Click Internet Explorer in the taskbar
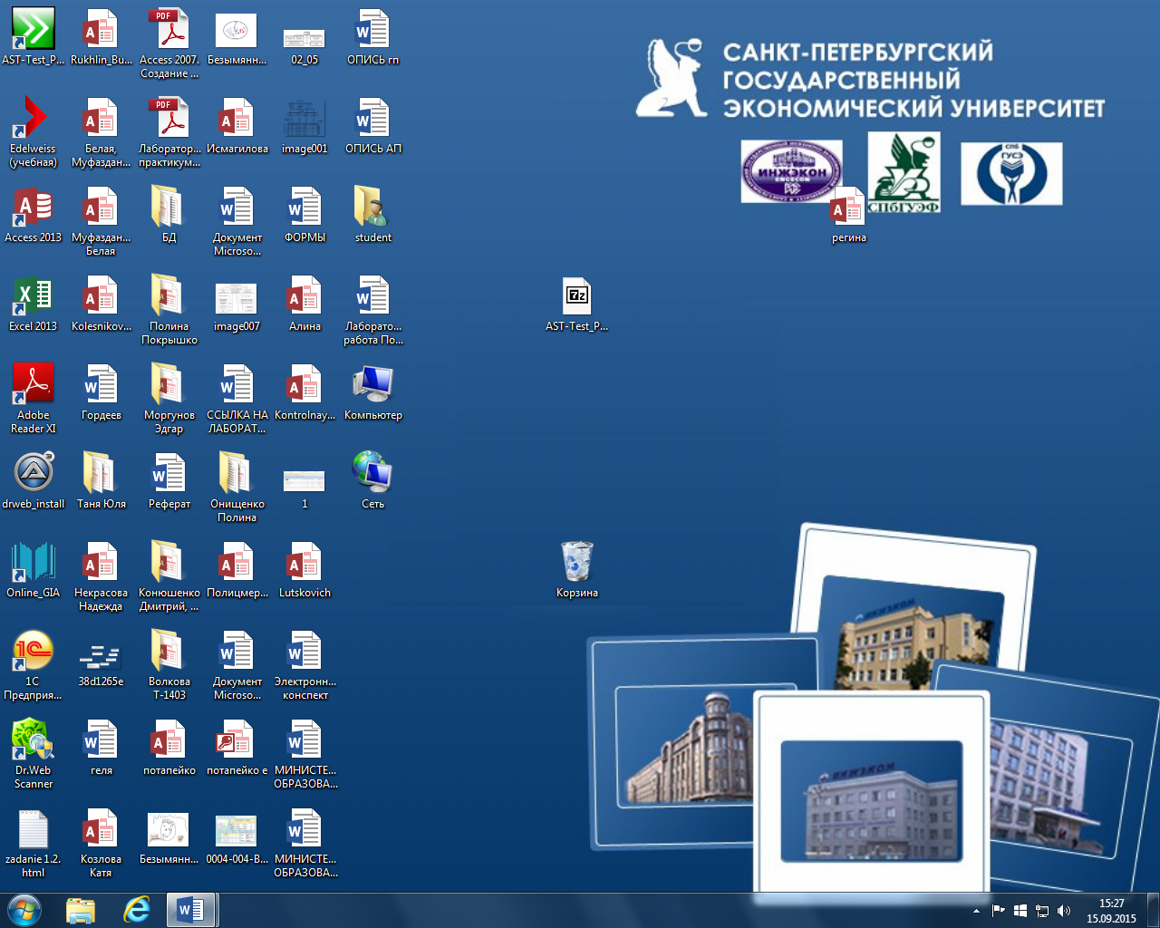Screen dimensions: 1160x928 pos(137,910)
